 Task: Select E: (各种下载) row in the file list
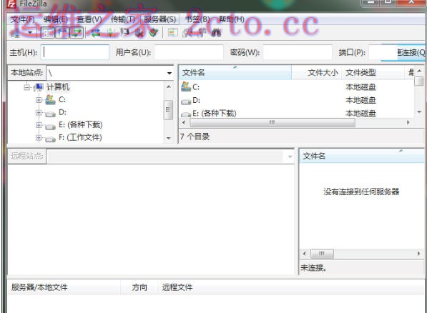[296, 113]
